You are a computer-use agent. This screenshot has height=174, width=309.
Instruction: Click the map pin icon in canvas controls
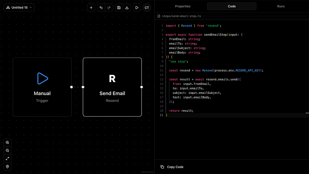click(x=7, y=167)
